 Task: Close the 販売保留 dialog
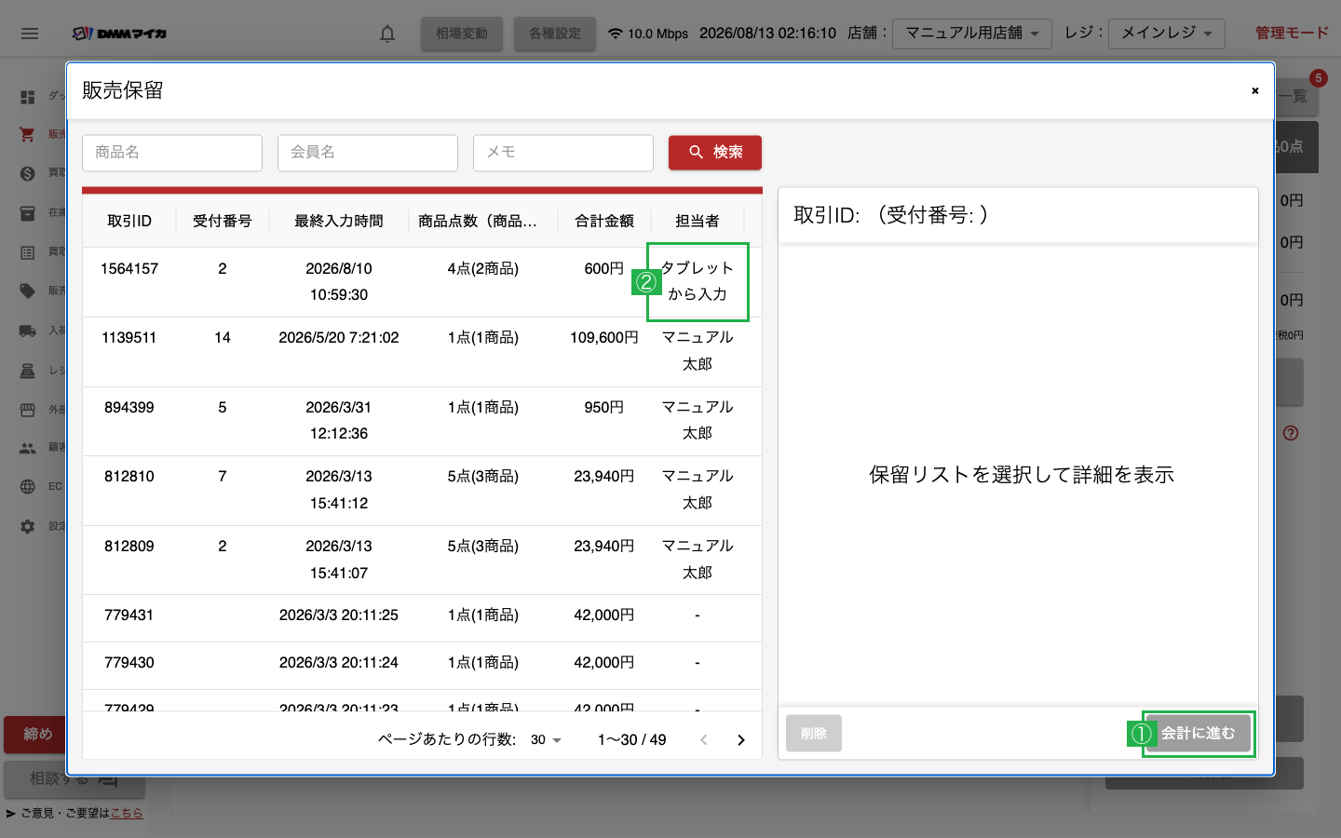click(x=1255, y=90)
